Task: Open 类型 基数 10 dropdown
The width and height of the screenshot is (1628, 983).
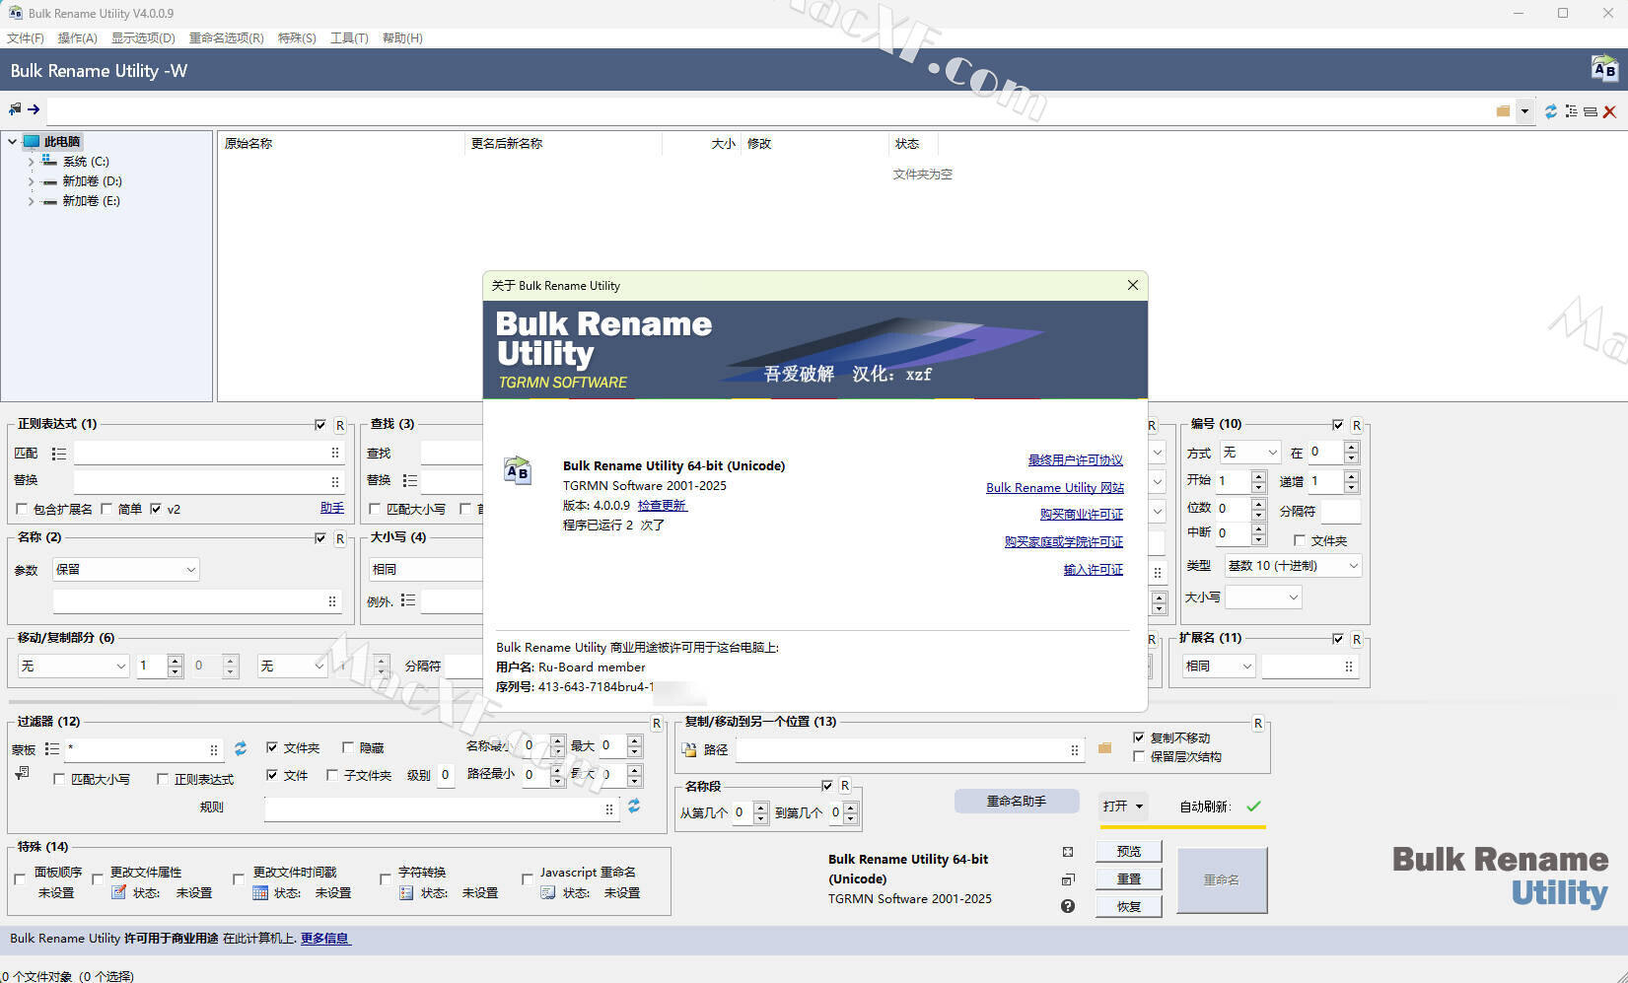Action: click(x=1293, y=566)
